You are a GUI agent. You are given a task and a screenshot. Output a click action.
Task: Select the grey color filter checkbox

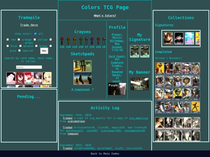[51, 46]
